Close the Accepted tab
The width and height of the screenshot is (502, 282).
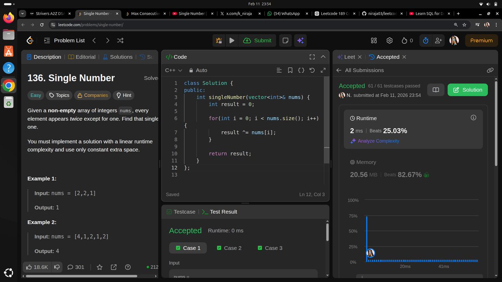coord(404,57)
